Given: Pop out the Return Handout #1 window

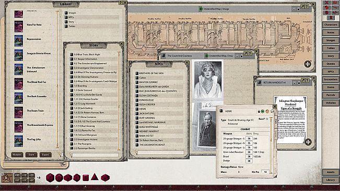Looking at the screenshot, I should pos(303,80).
